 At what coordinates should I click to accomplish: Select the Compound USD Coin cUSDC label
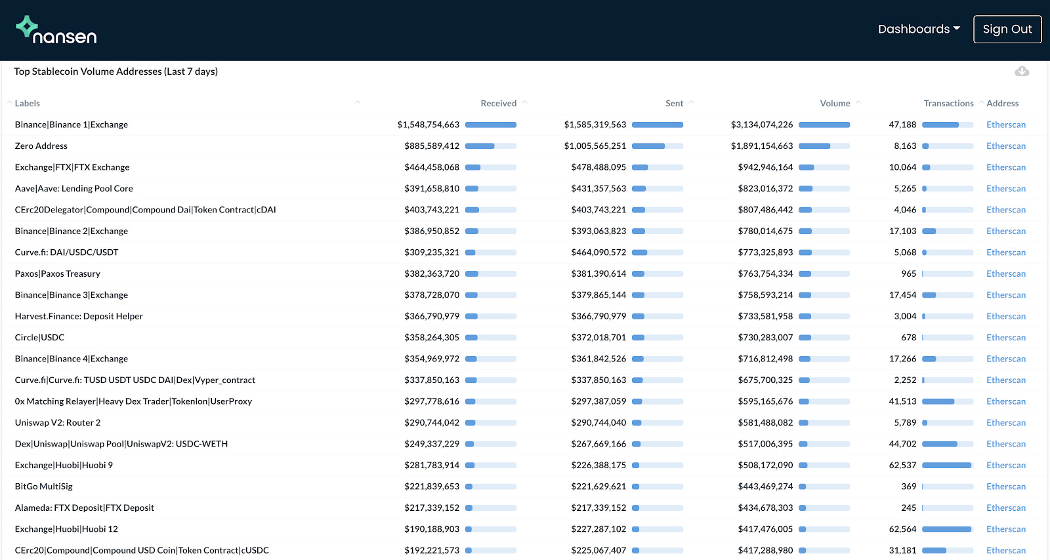point(142,551)
